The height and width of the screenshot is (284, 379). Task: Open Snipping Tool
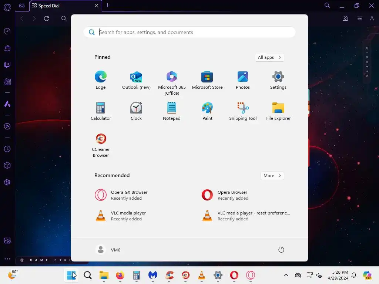click(243, 111)
